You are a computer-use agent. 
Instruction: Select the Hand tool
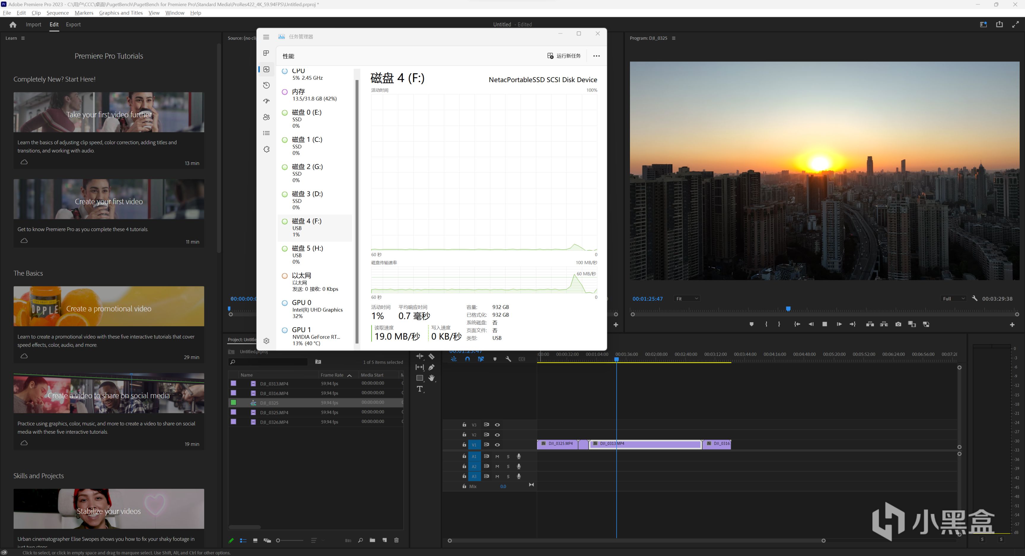(431, 378)
